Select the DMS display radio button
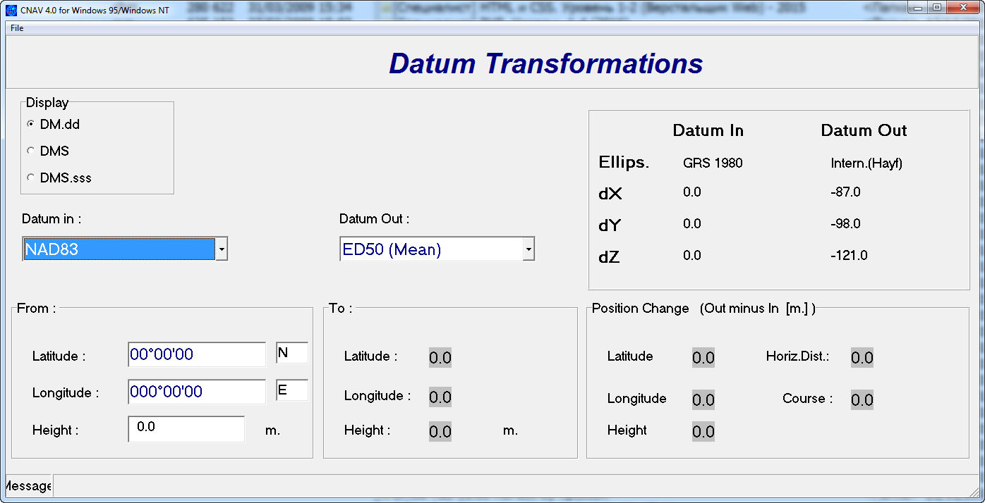This screenshot has height=503, width=985. tap(31, 151)
